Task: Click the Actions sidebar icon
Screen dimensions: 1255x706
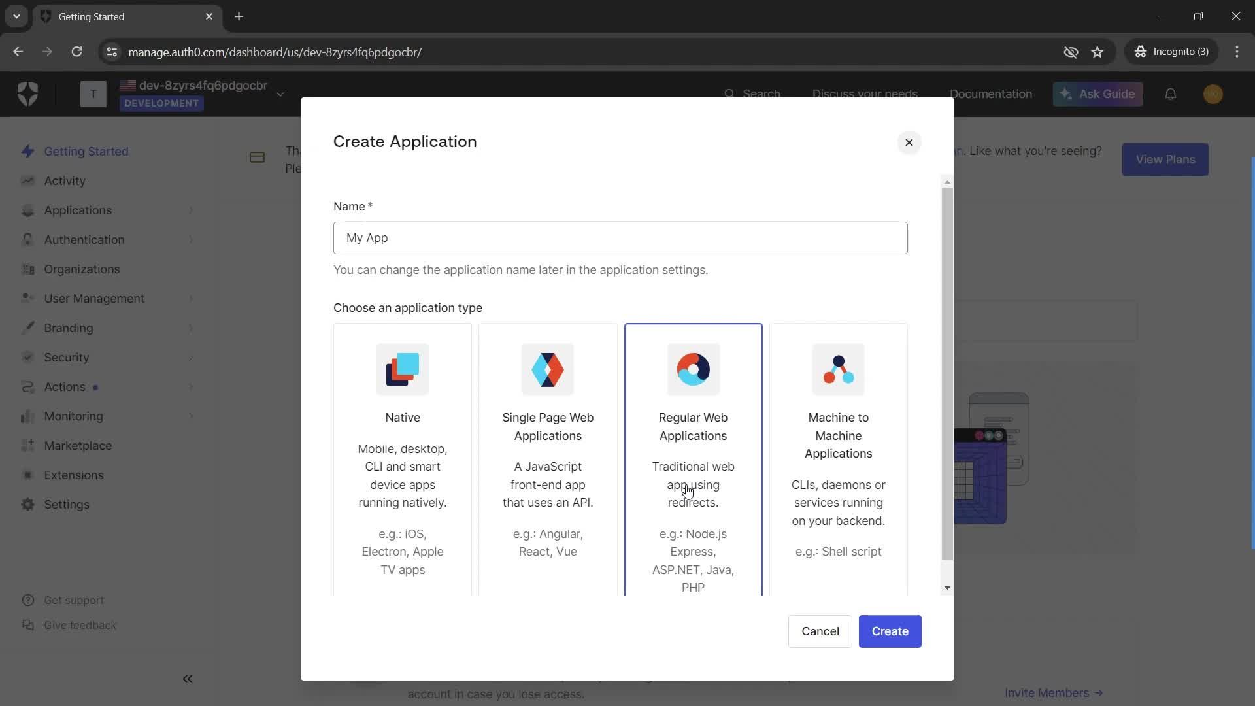Action: coord(27,386)
